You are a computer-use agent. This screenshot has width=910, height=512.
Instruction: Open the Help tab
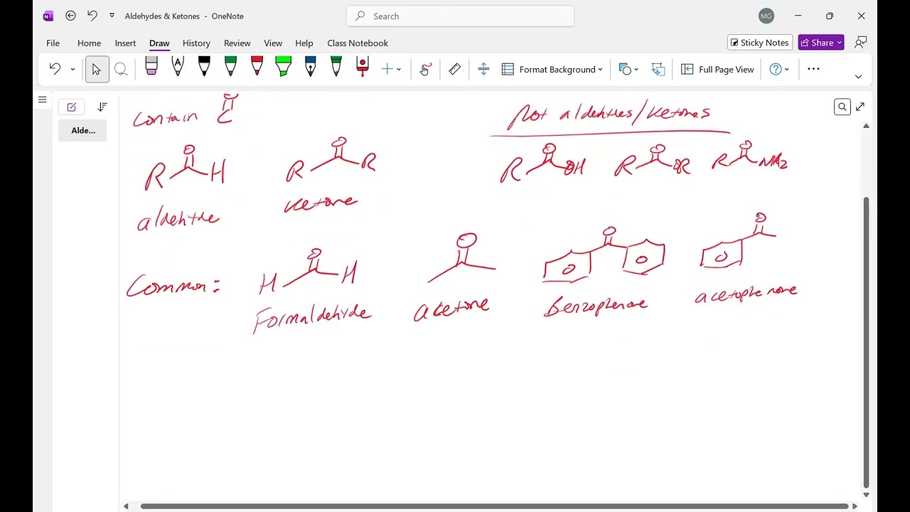tap(304, 43)
